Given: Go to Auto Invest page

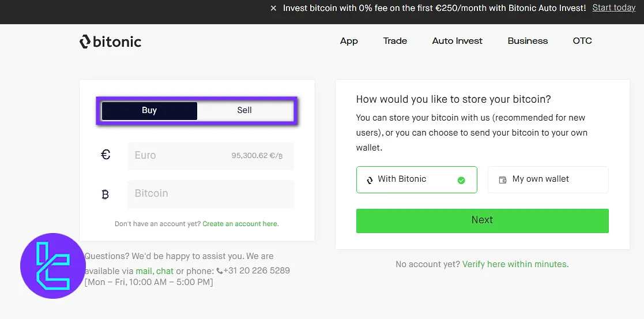Looking at the screenshot, I should (x=457, y=41).
